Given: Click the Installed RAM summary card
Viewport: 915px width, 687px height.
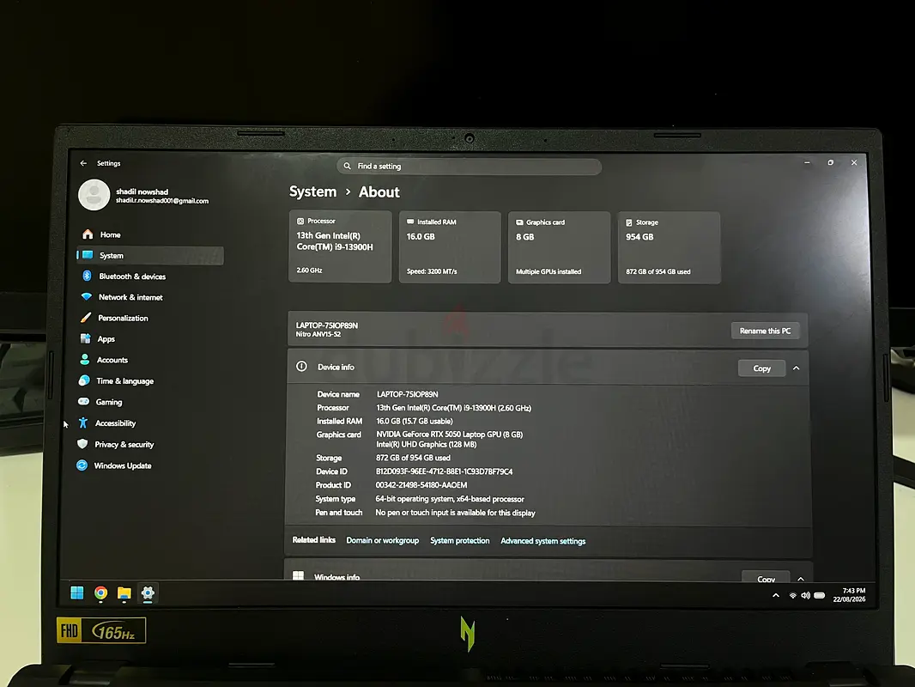Looking at the screenshot, I should 450,247.
